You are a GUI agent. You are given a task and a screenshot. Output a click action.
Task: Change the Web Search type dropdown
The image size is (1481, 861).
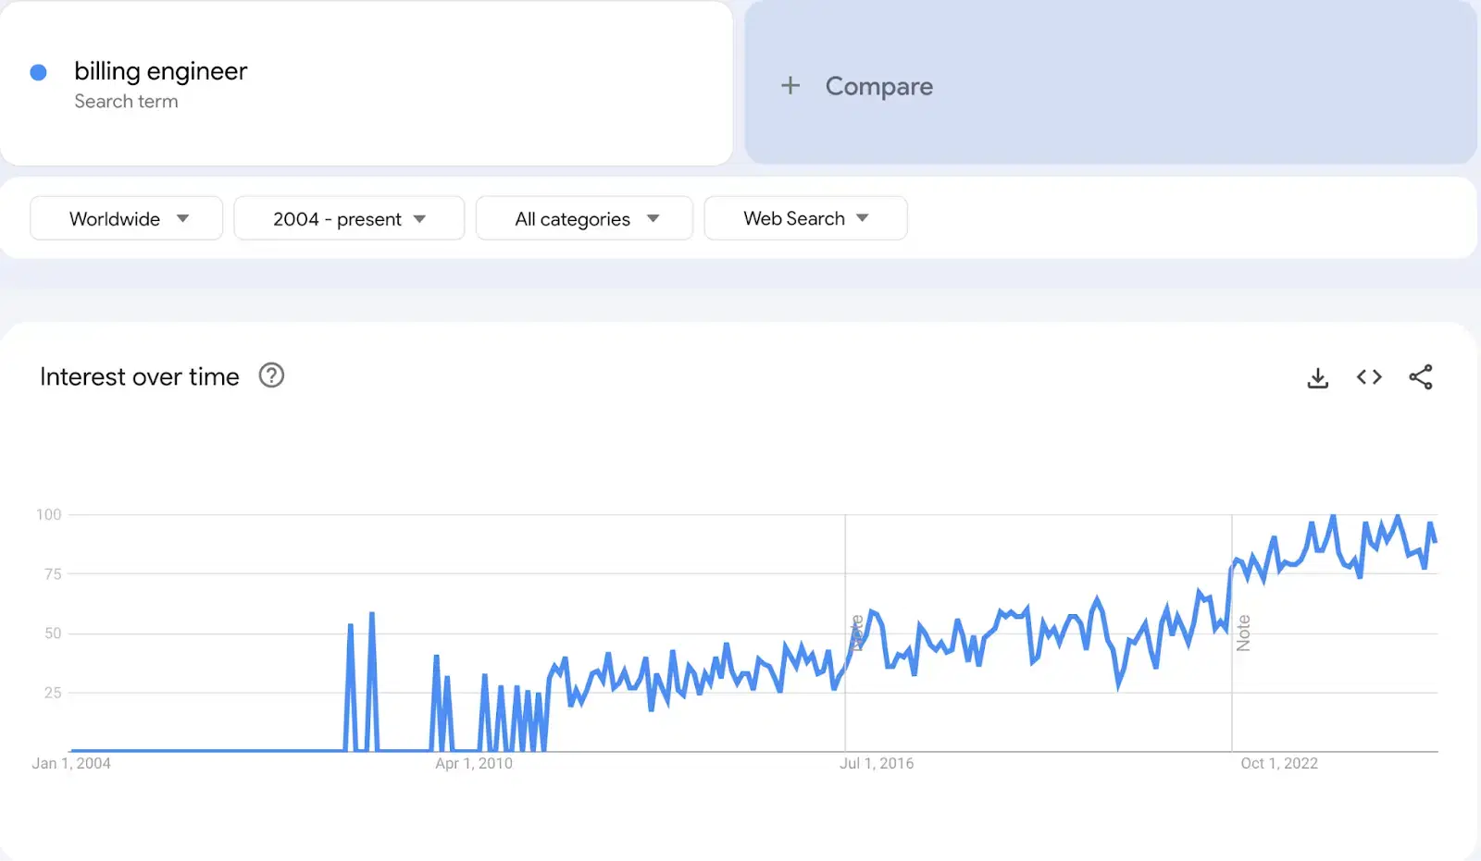click(x=805, y=218)
